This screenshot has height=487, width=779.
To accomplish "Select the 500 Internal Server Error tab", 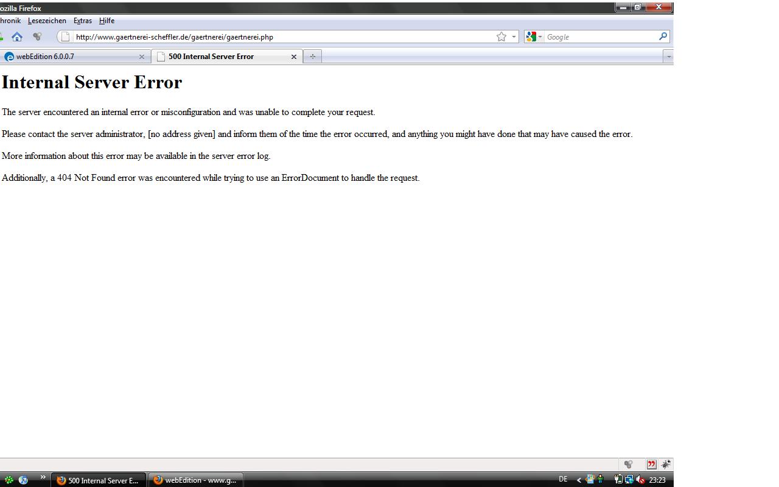I will coord(226,56).
